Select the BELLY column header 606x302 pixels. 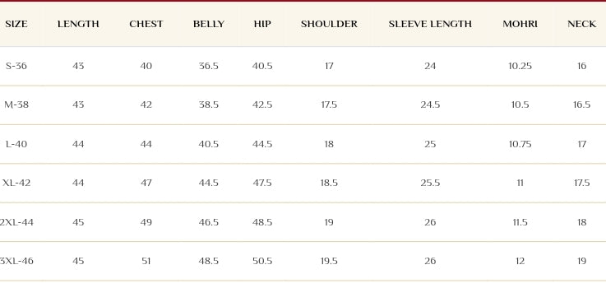209,24
